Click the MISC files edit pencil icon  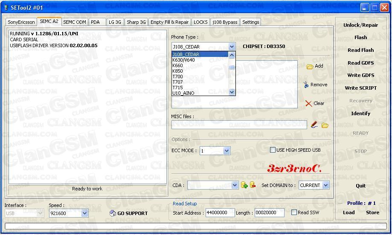[314, 125]
